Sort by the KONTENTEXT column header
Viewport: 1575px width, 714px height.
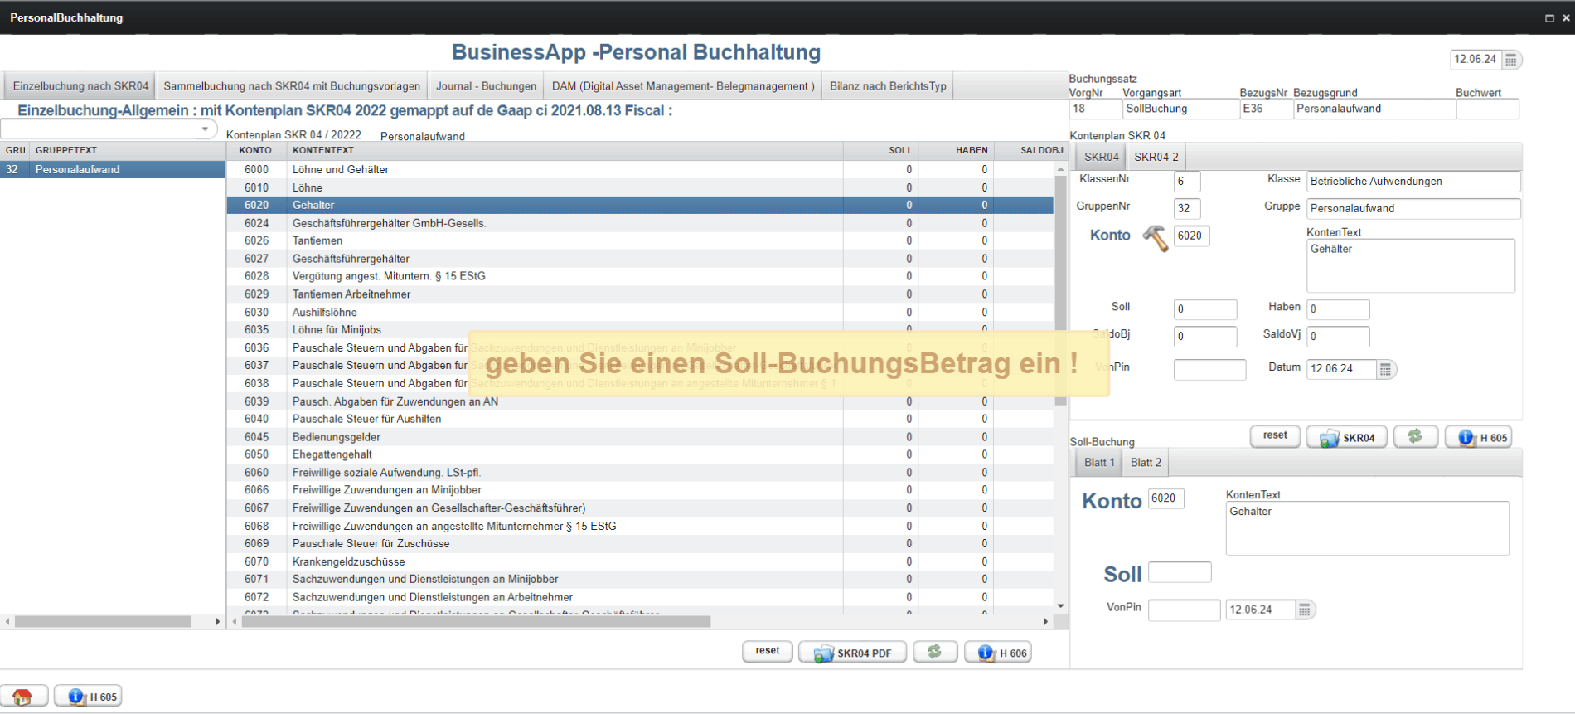click(565, 151)
